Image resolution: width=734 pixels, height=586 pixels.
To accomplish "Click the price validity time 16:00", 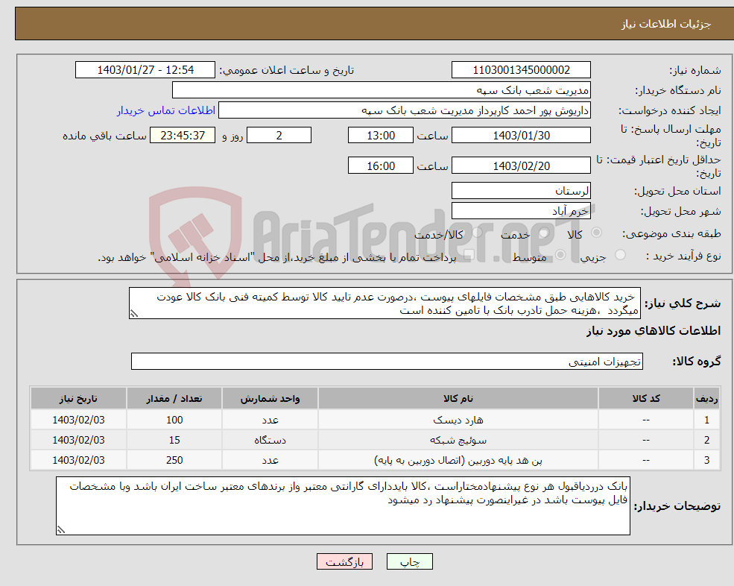I will coord(381,166).
